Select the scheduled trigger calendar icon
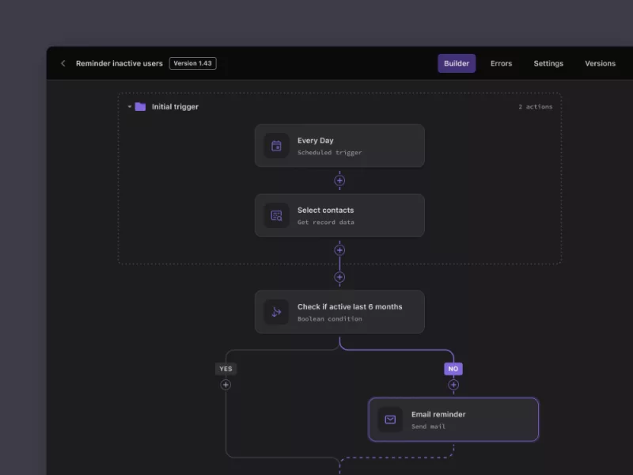 (x=275, y=146)
